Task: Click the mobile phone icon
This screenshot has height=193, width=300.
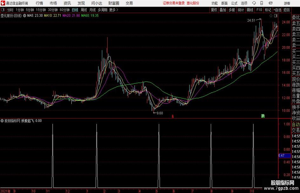Action: (x=262, y=3)
